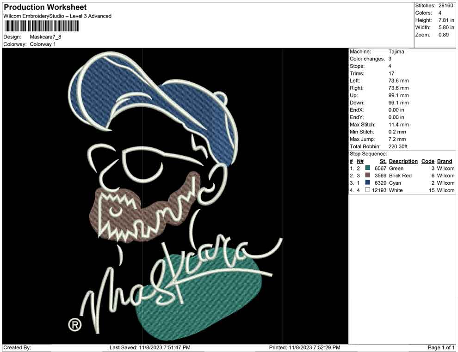Image resolution: width=458 pixels, height=352 pixels.
Task: Click the Description column header
Action: pos(403,161)
